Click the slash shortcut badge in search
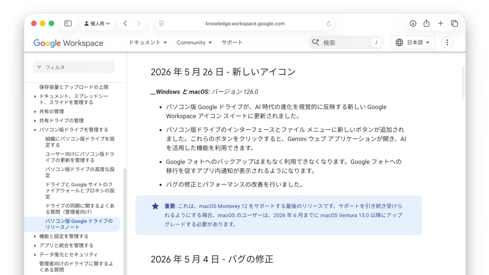The width and height of the screenshot is (489, 275). click(376, 43)
